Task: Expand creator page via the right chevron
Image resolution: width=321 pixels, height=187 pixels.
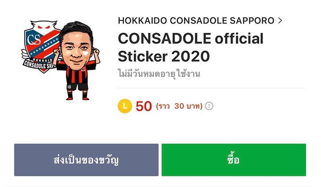Action: pyautogui.click(x=280, y=20)
